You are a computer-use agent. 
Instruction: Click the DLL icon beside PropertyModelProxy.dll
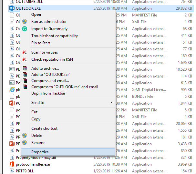coord(12,158)
